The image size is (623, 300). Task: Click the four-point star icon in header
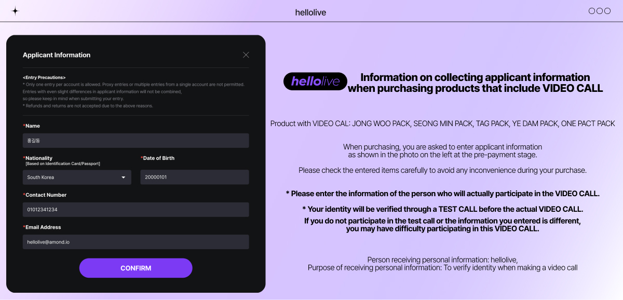pyautogui.click(x=15, y=11)
